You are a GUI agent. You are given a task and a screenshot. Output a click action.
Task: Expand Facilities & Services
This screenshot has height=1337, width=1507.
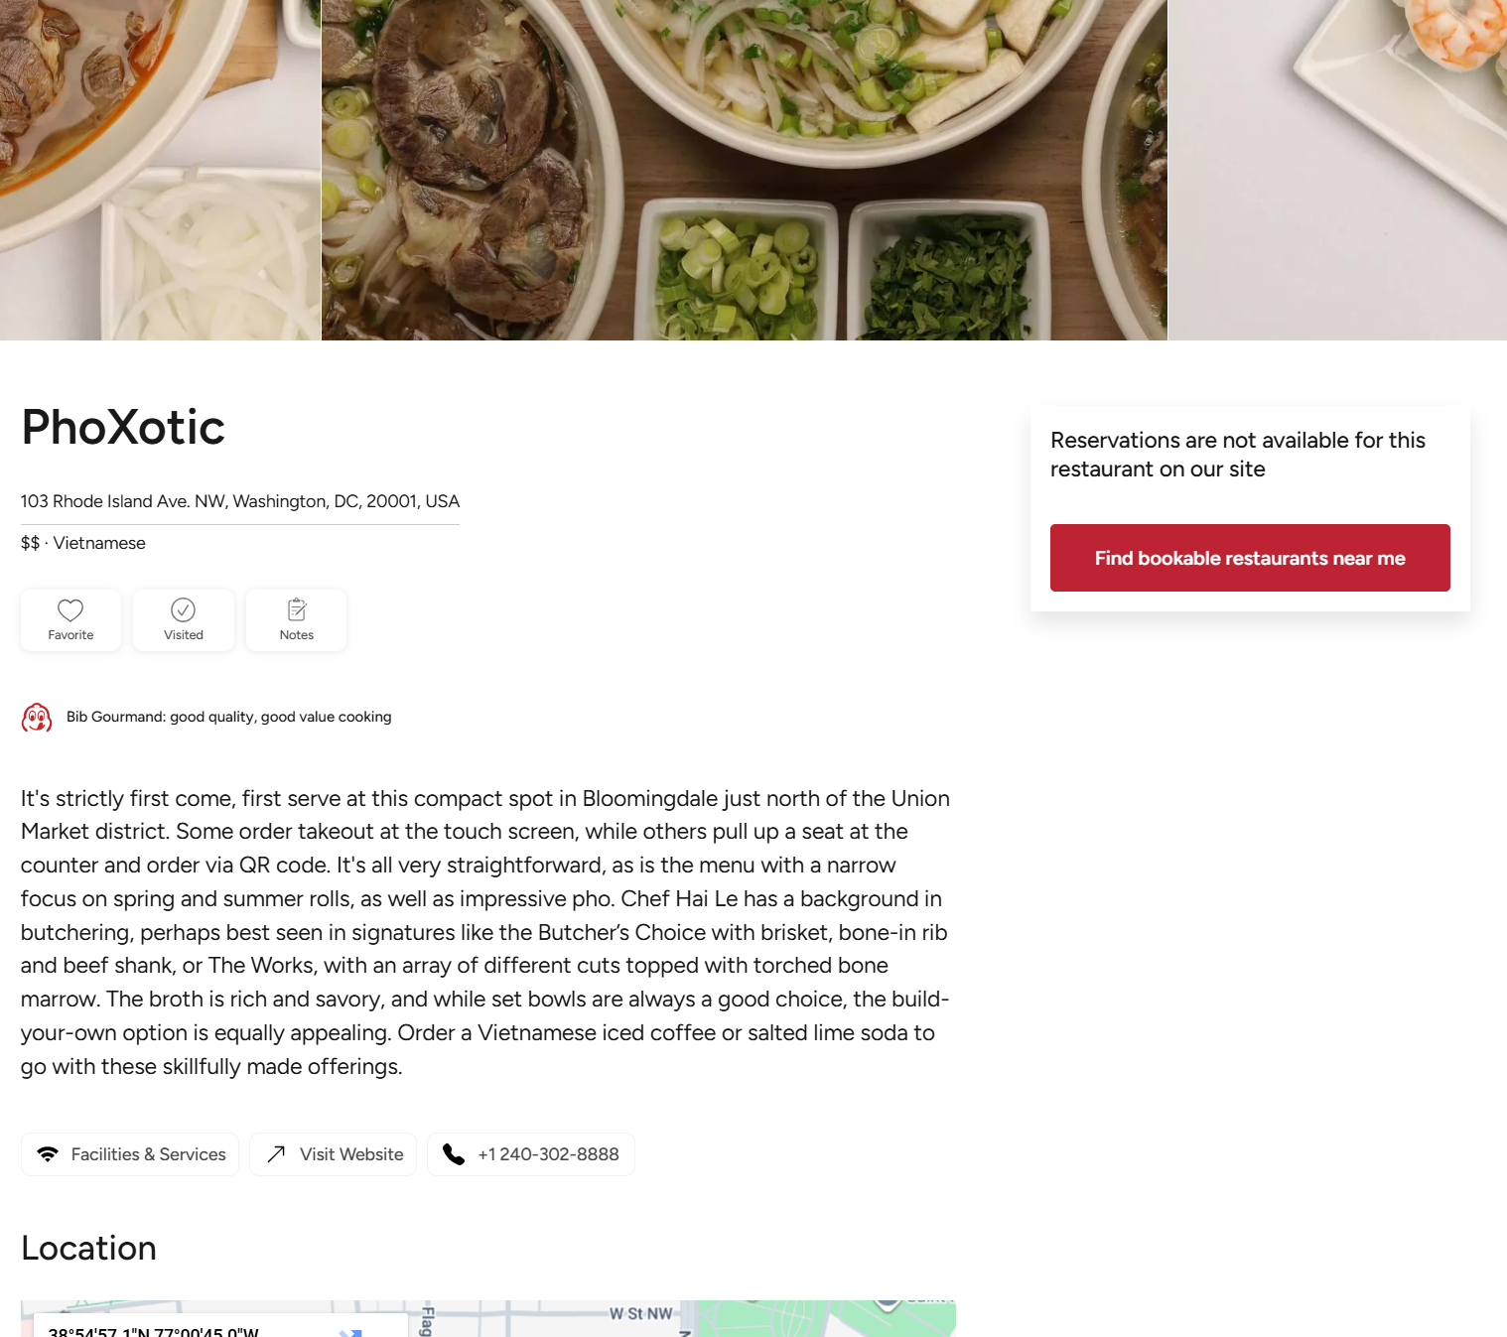(148, 1154)
